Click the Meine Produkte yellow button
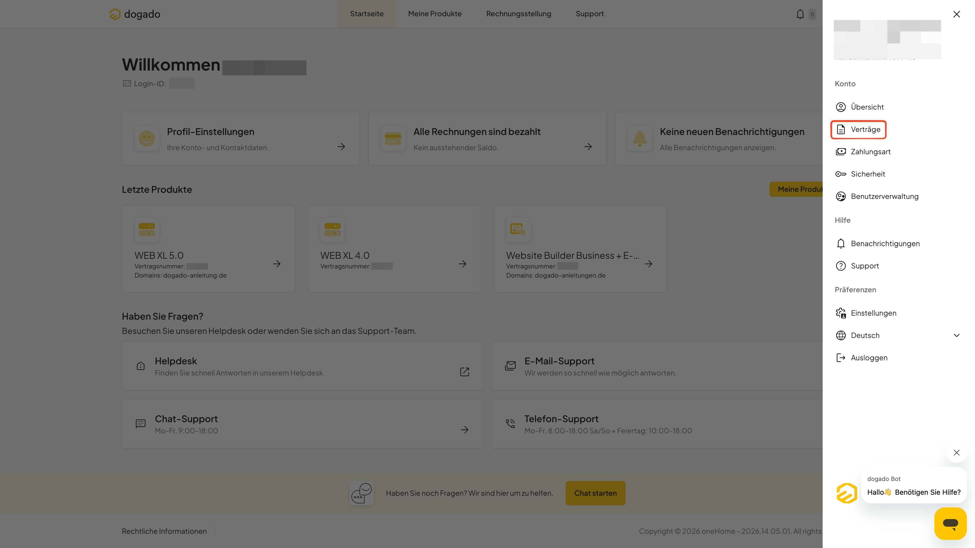Viewport: 975px width, 548px height. point(796,189)
